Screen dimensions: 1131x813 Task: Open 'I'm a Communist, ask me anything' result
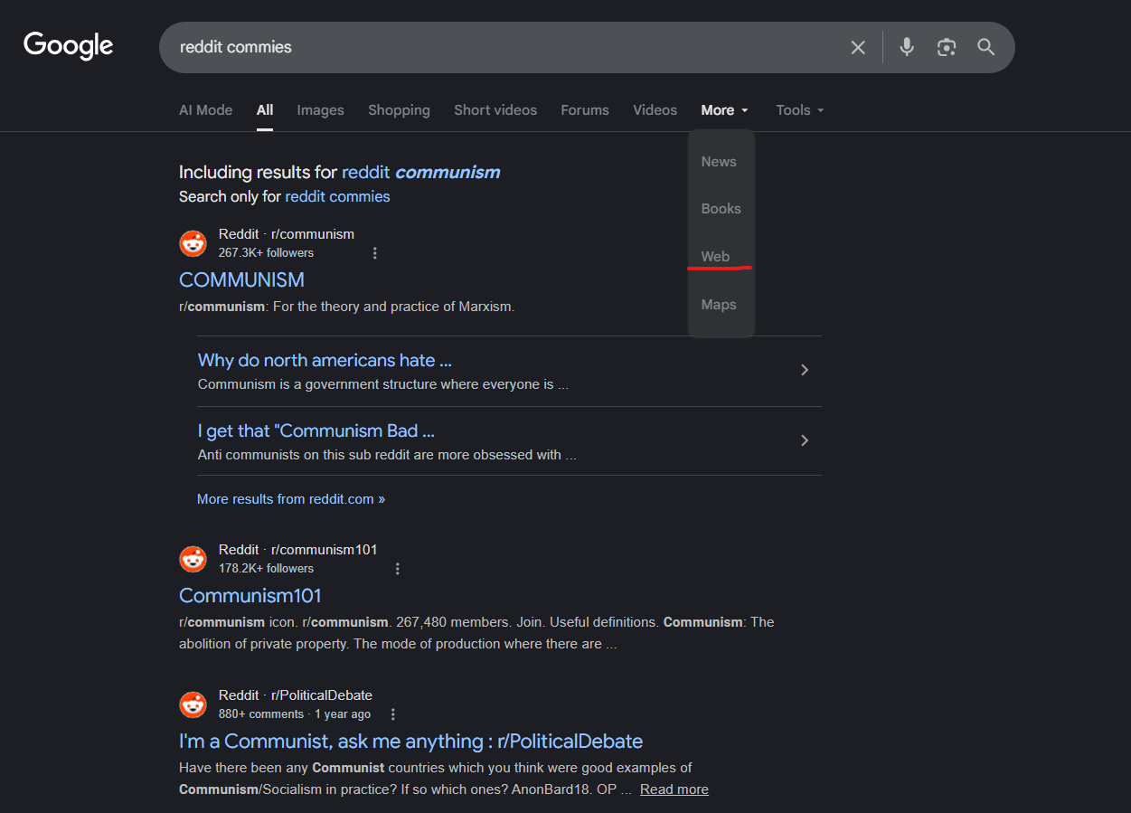click(410, 742)
